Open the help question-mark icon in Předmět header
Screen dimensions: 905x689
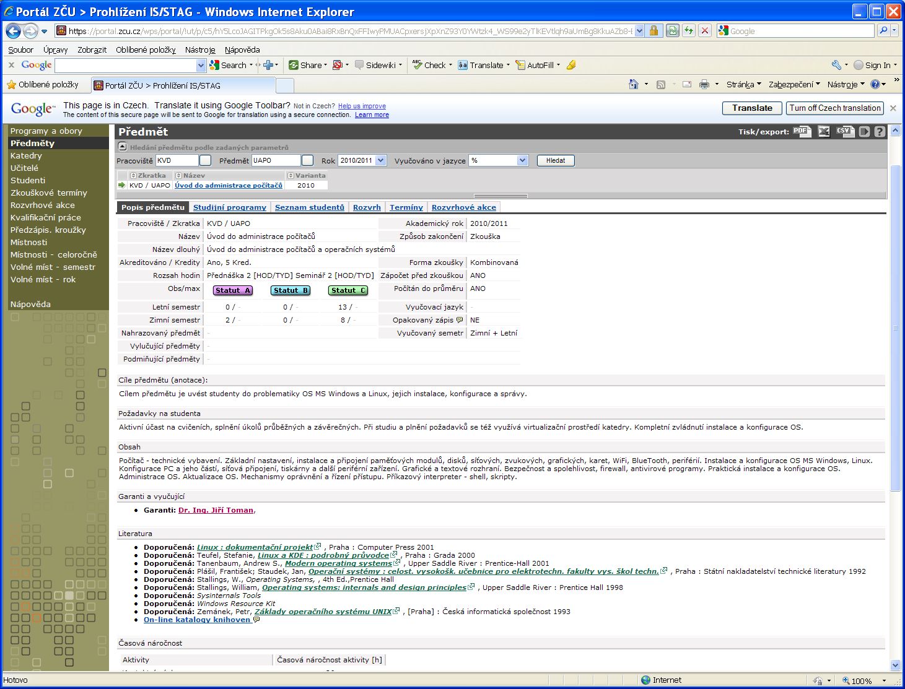point(880,131)
